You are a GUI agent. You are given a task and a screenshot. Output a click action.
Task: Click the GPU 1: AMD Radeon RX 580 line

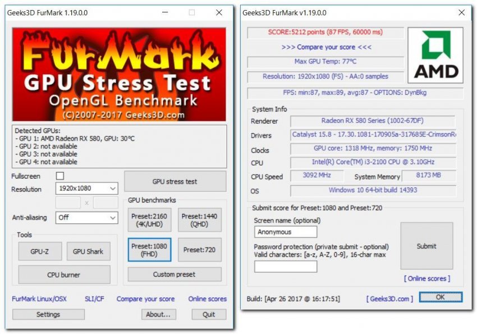[x=75, y=139]
